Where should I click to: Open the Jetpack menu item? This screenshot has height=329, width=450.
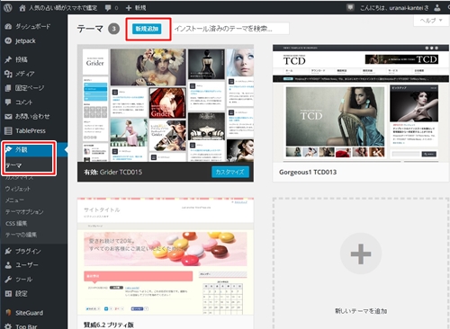25,40
